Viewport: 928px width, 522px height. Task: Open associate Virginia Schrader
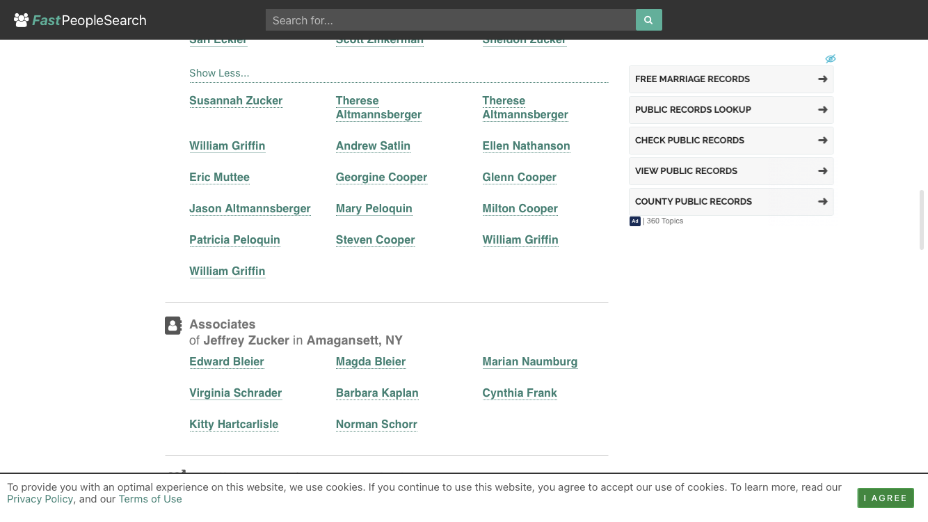[x=235, y=393]
